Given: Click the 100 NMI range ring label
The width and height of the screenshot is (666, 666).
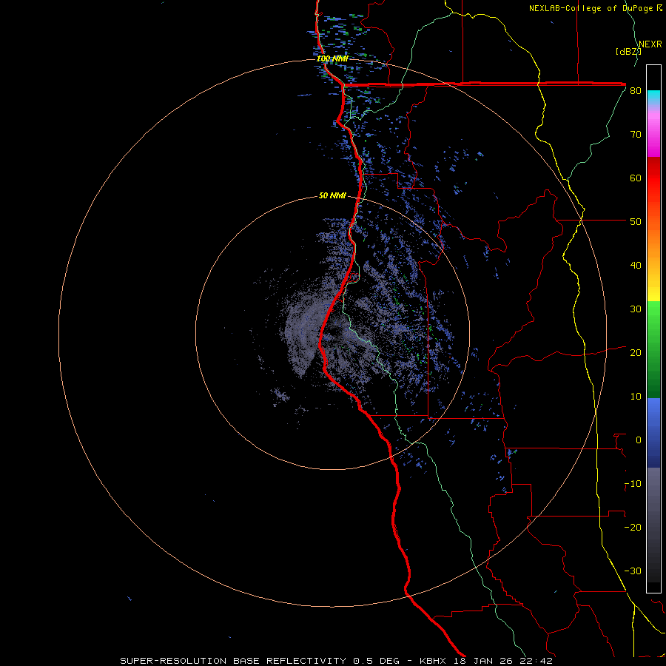Looking at the screenshot, I should 332,58.
